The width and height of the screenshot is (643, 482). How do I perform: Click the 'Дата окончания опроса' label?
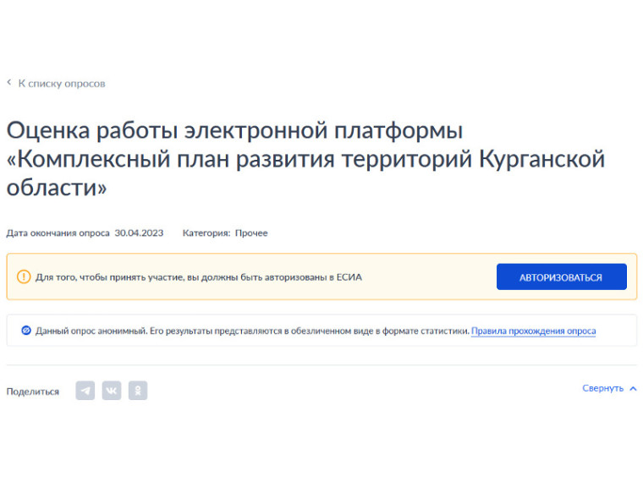pyautogui.click(x=58, y=233)
